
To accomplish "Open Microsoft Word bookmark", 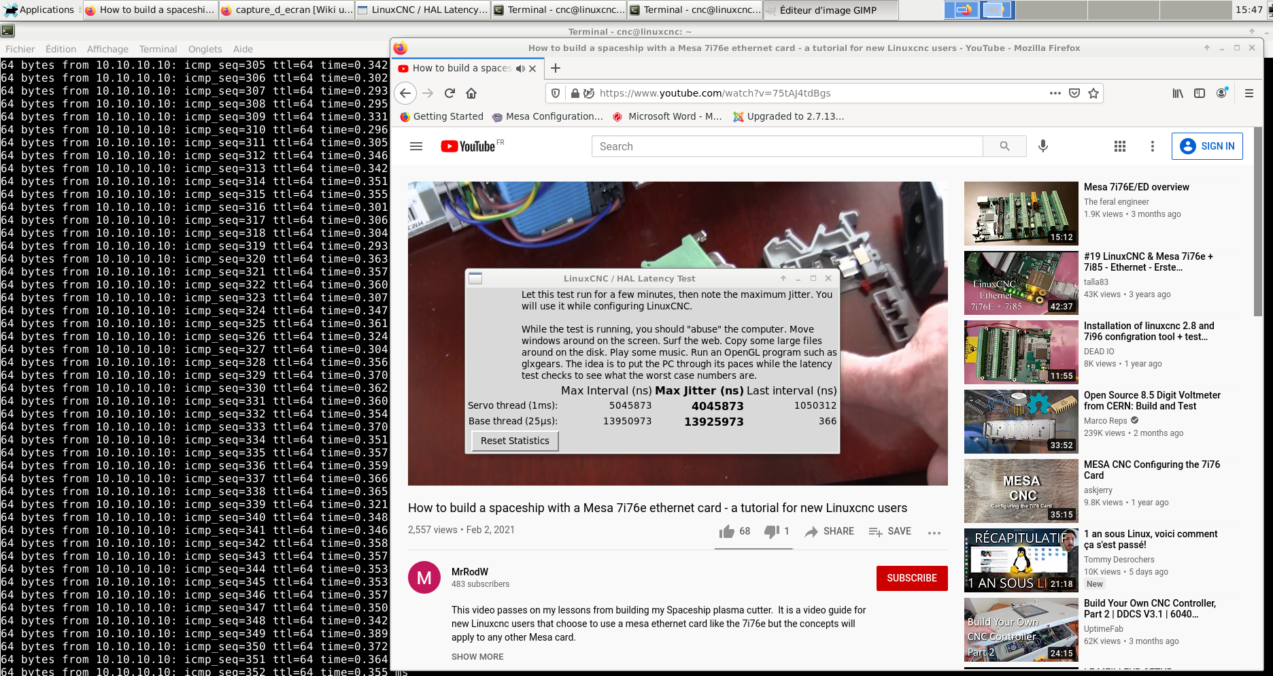I will (667, 116).
